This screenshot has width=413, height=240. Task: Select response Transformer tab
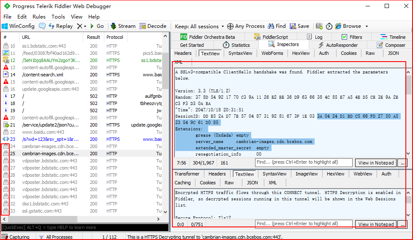click(x=187, y=174)
